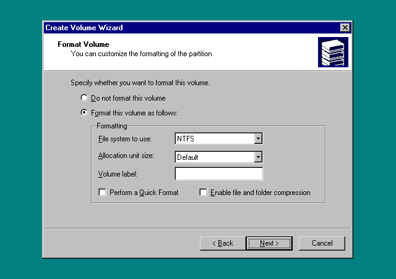Click the 'Formatting' group box title

(x=111, y=126)
